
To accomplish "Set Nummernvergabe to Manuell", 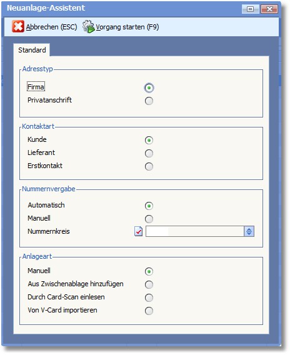I will pyautogui.click(x=149, y=219).
